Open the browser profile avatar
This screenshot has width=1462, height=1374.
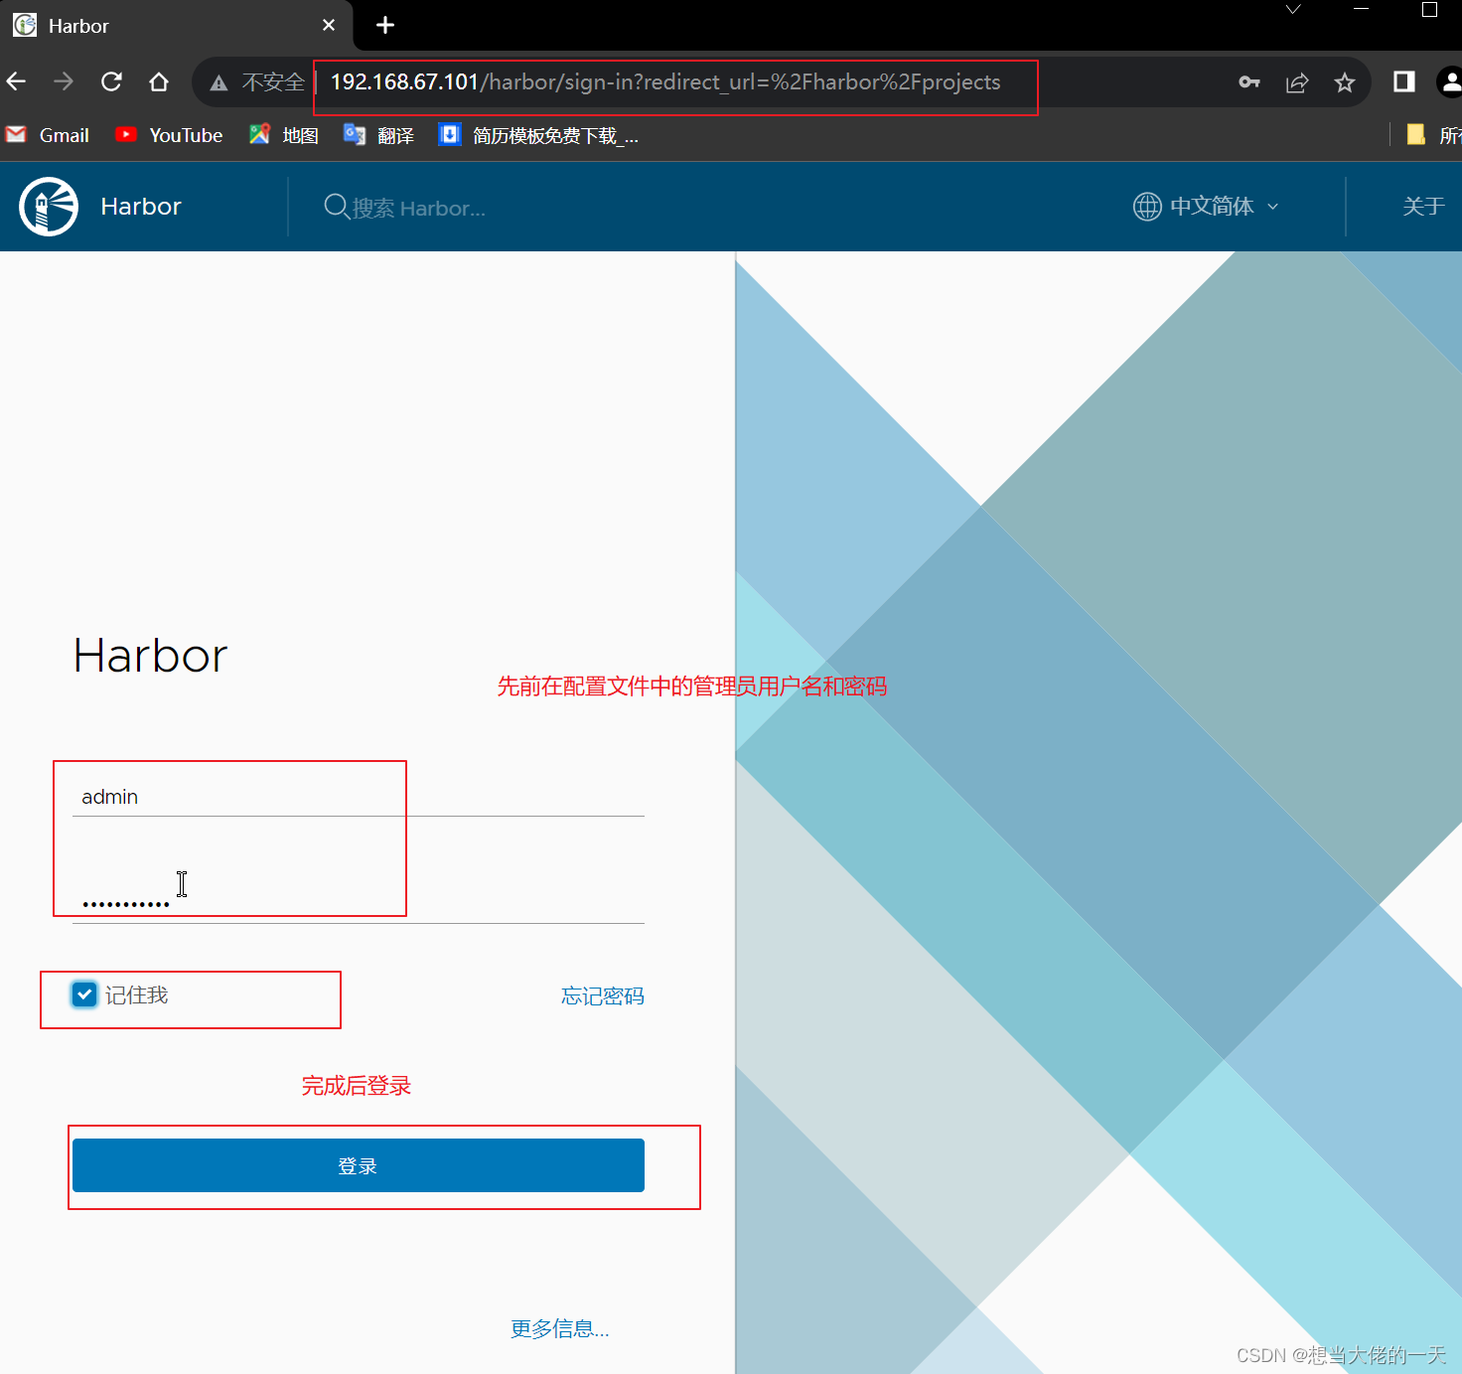tap(1450, 81)
